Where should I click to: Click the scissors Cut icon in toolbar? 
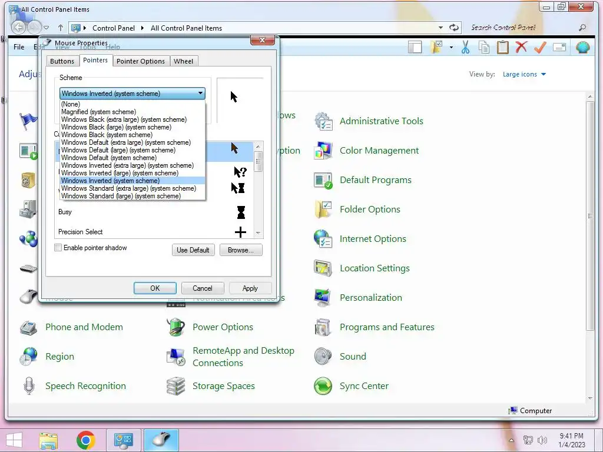tap(465, 47)
